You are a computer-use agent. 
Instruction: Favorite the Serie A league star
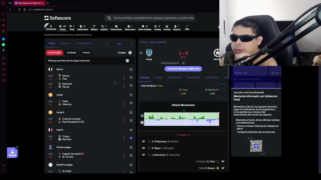(x=131, y=69)
